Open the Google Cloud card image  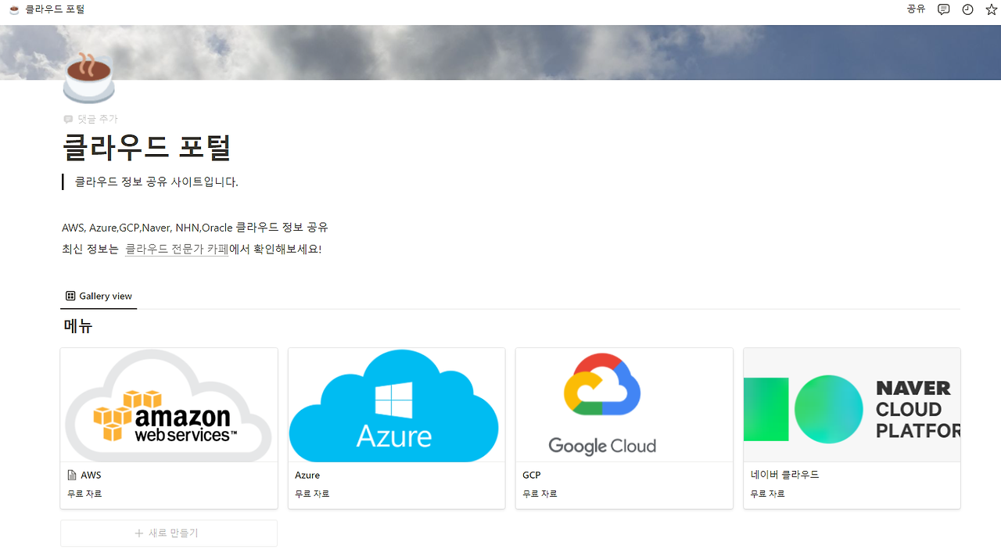coord(624,405)
